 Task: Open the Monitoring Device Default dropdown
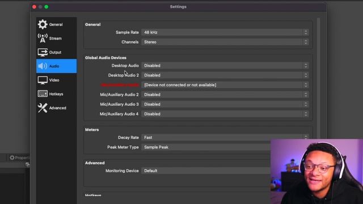(x=206, y=171)
